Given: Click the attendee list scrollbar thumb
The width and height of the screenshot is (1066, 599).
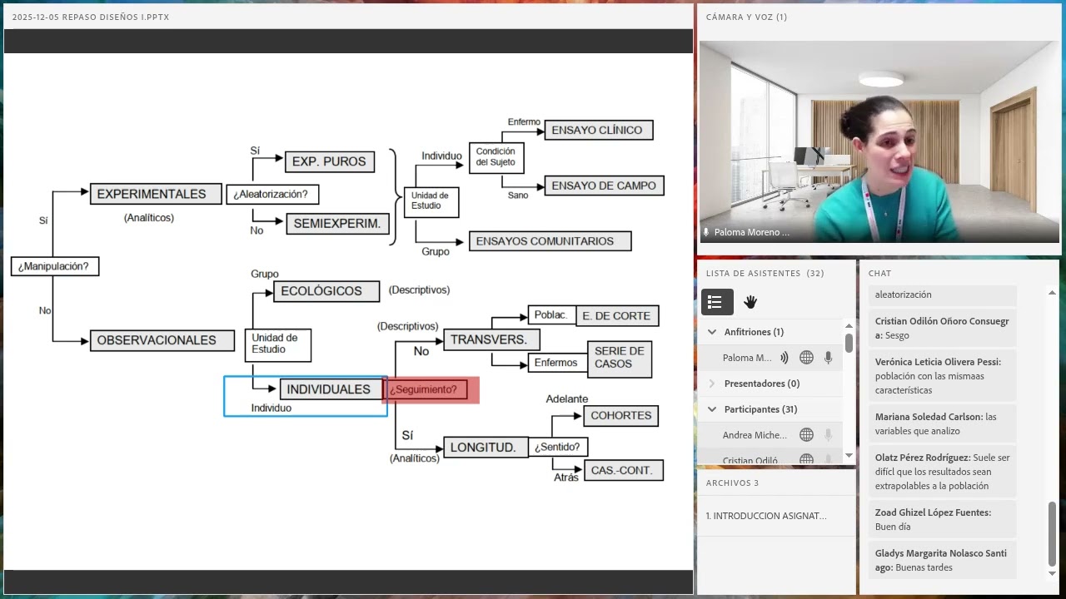Looking at the screenshot, I should click(849, 343).
